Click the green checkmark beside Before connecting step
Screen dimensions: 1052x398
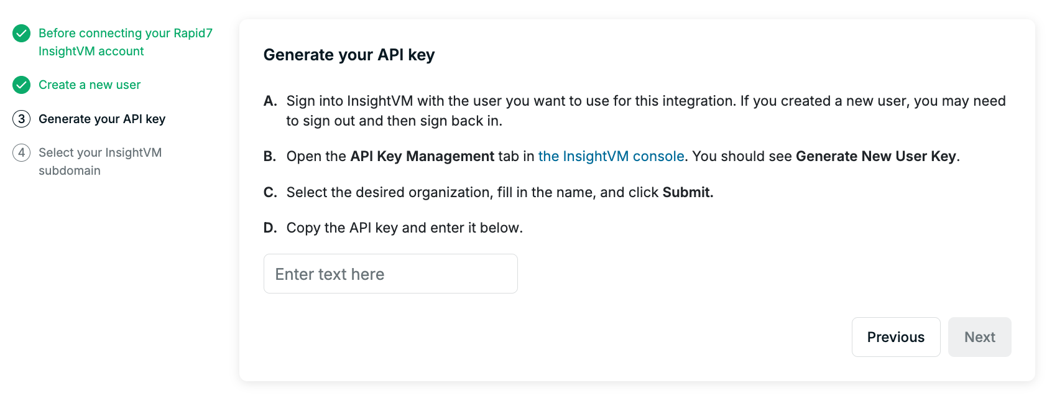coord(22,34)
